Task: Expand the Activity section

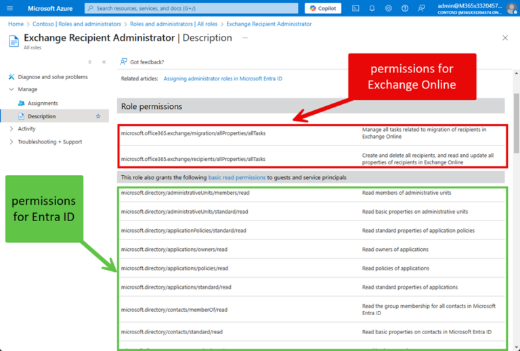Action: click(x=12, y=128)
